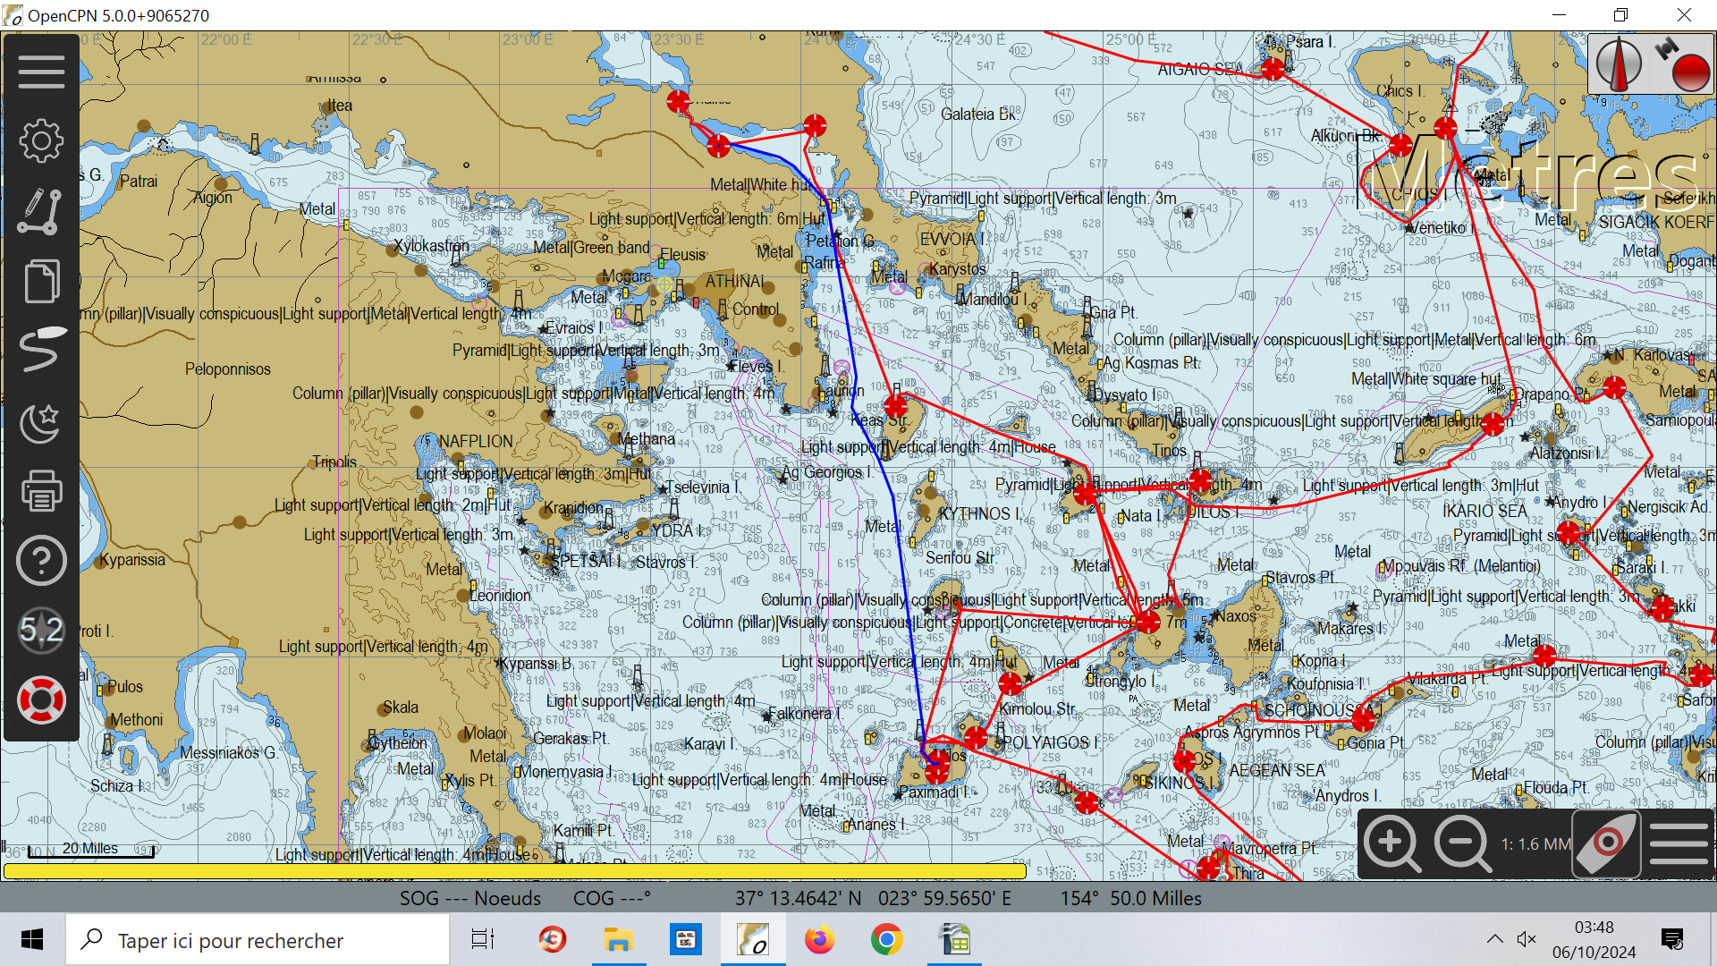Expand the bottom-right canvas menu

click(1679, 843)
